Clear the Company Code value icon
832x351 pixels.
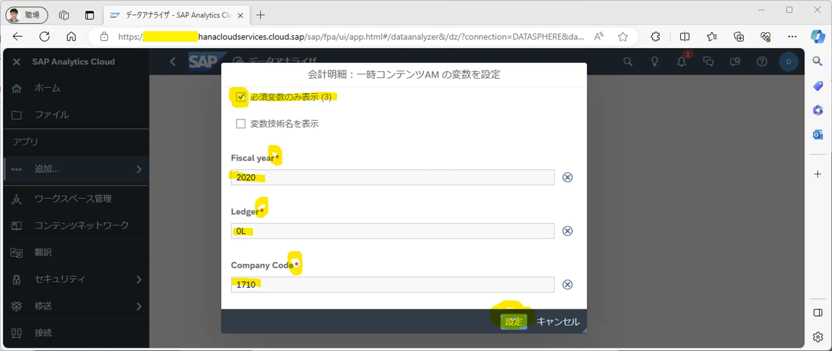coord(567,284)
